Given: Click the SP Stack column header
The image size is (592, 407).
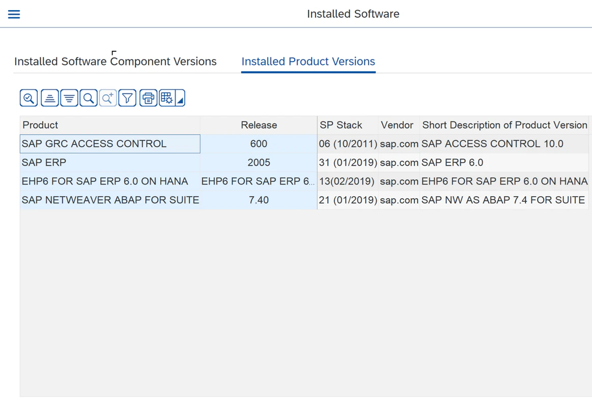Looking at the screenshot, I should [x=348, y=125].
